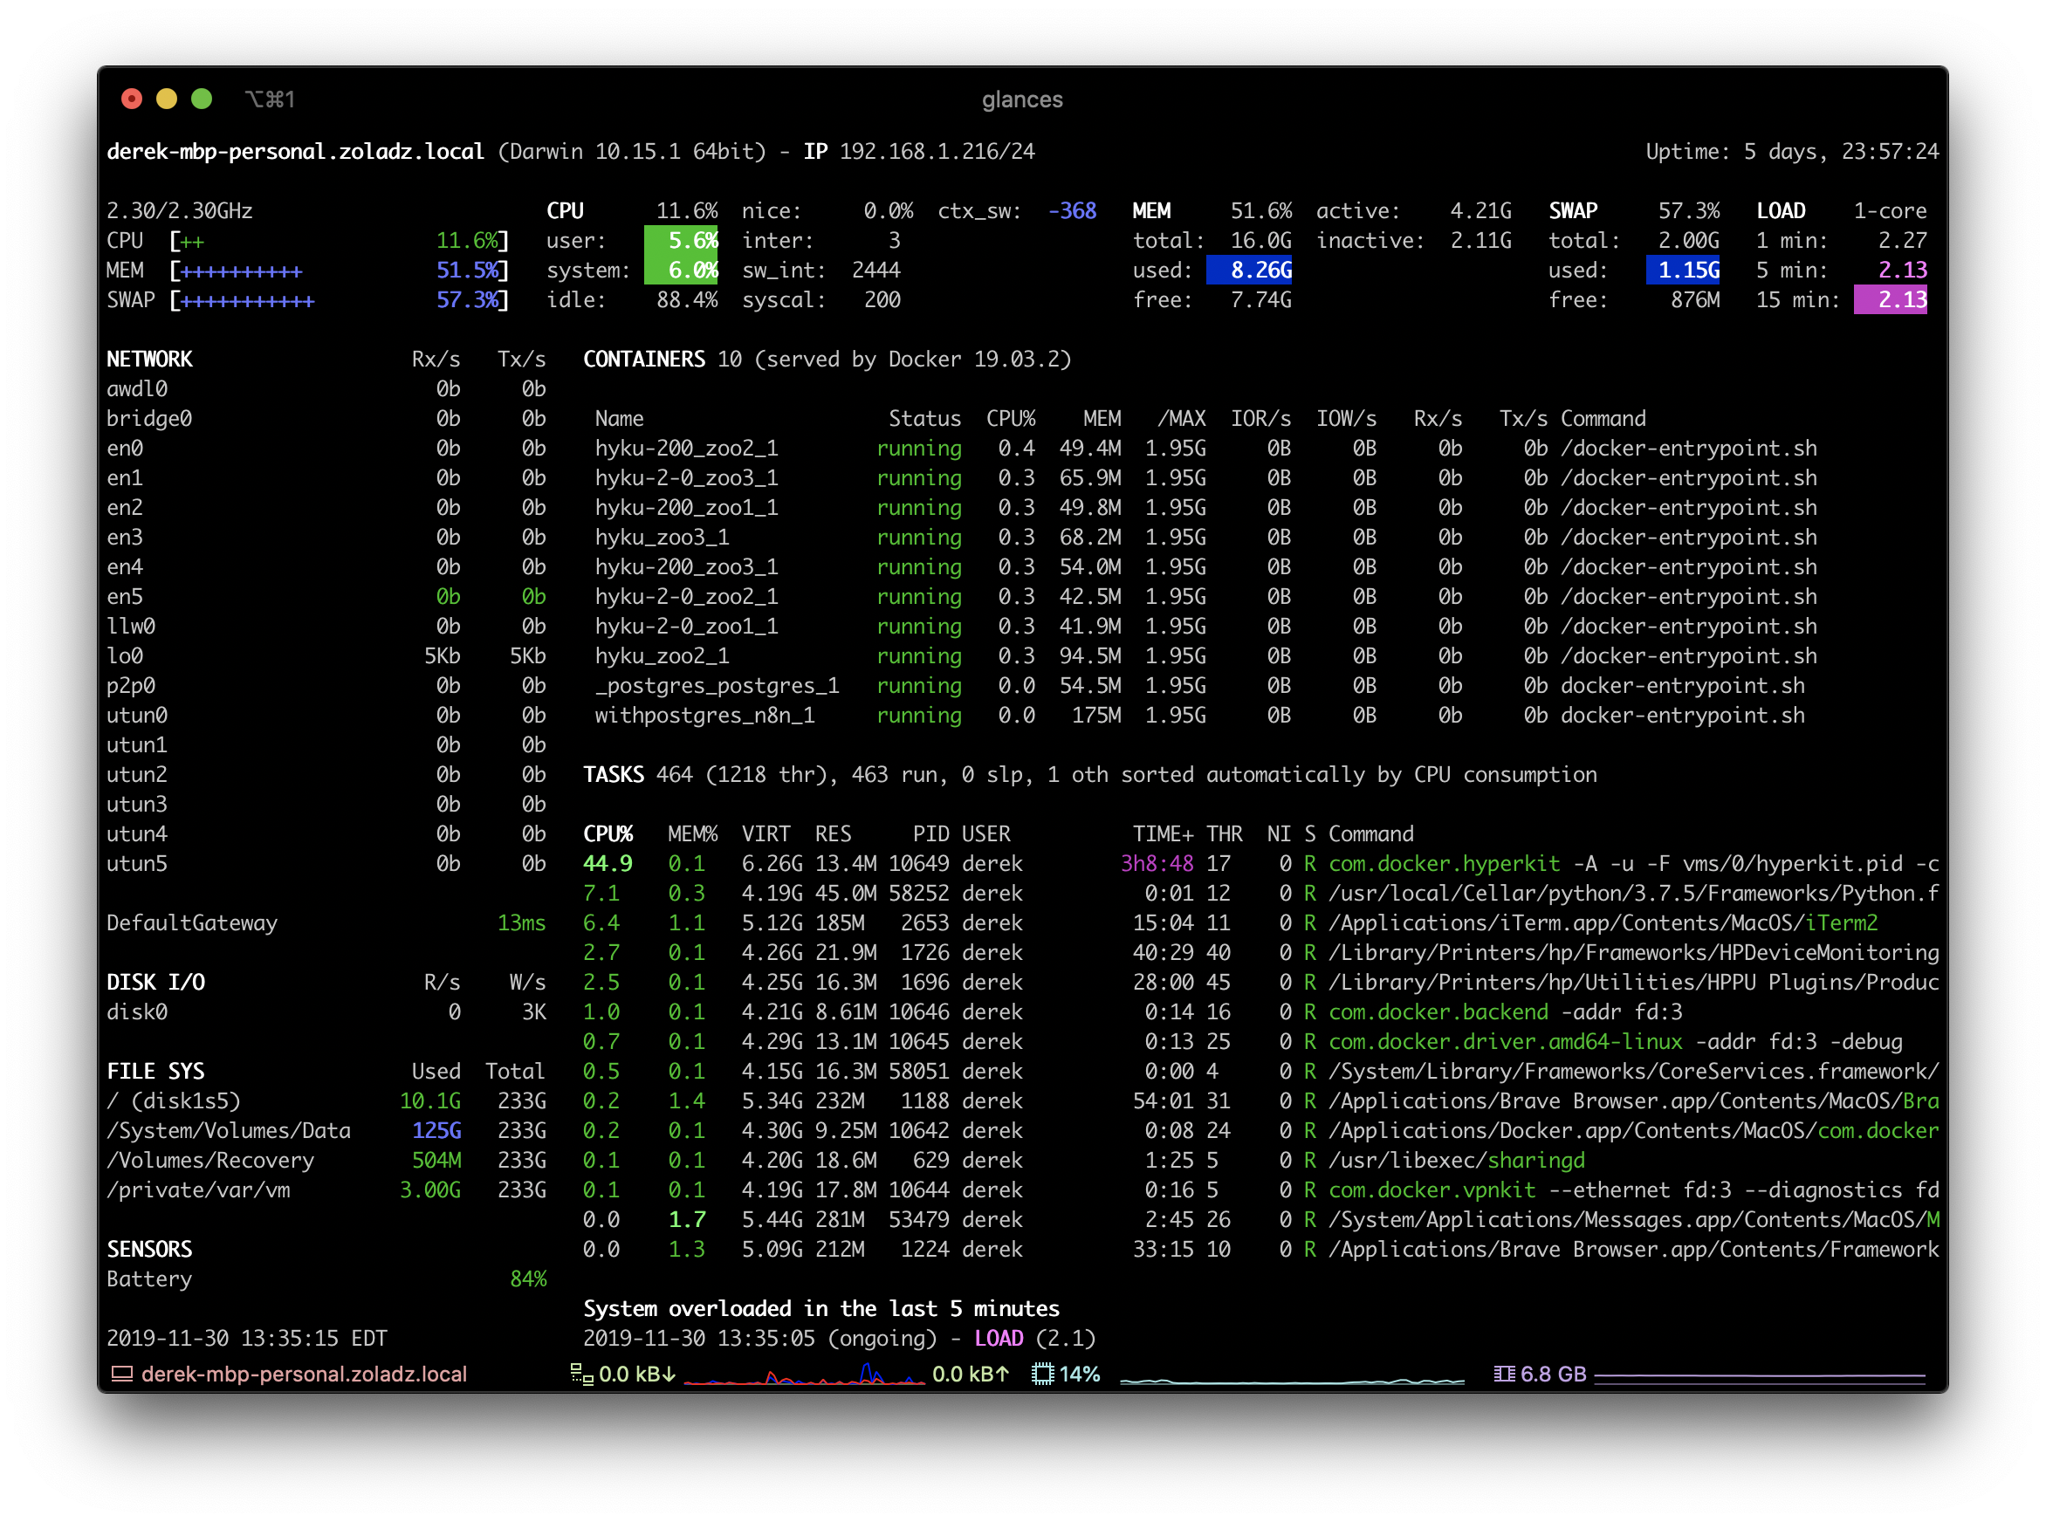Click the FILE SYS section header
Screen dimensions: 2046x1522
[155, 1072]
